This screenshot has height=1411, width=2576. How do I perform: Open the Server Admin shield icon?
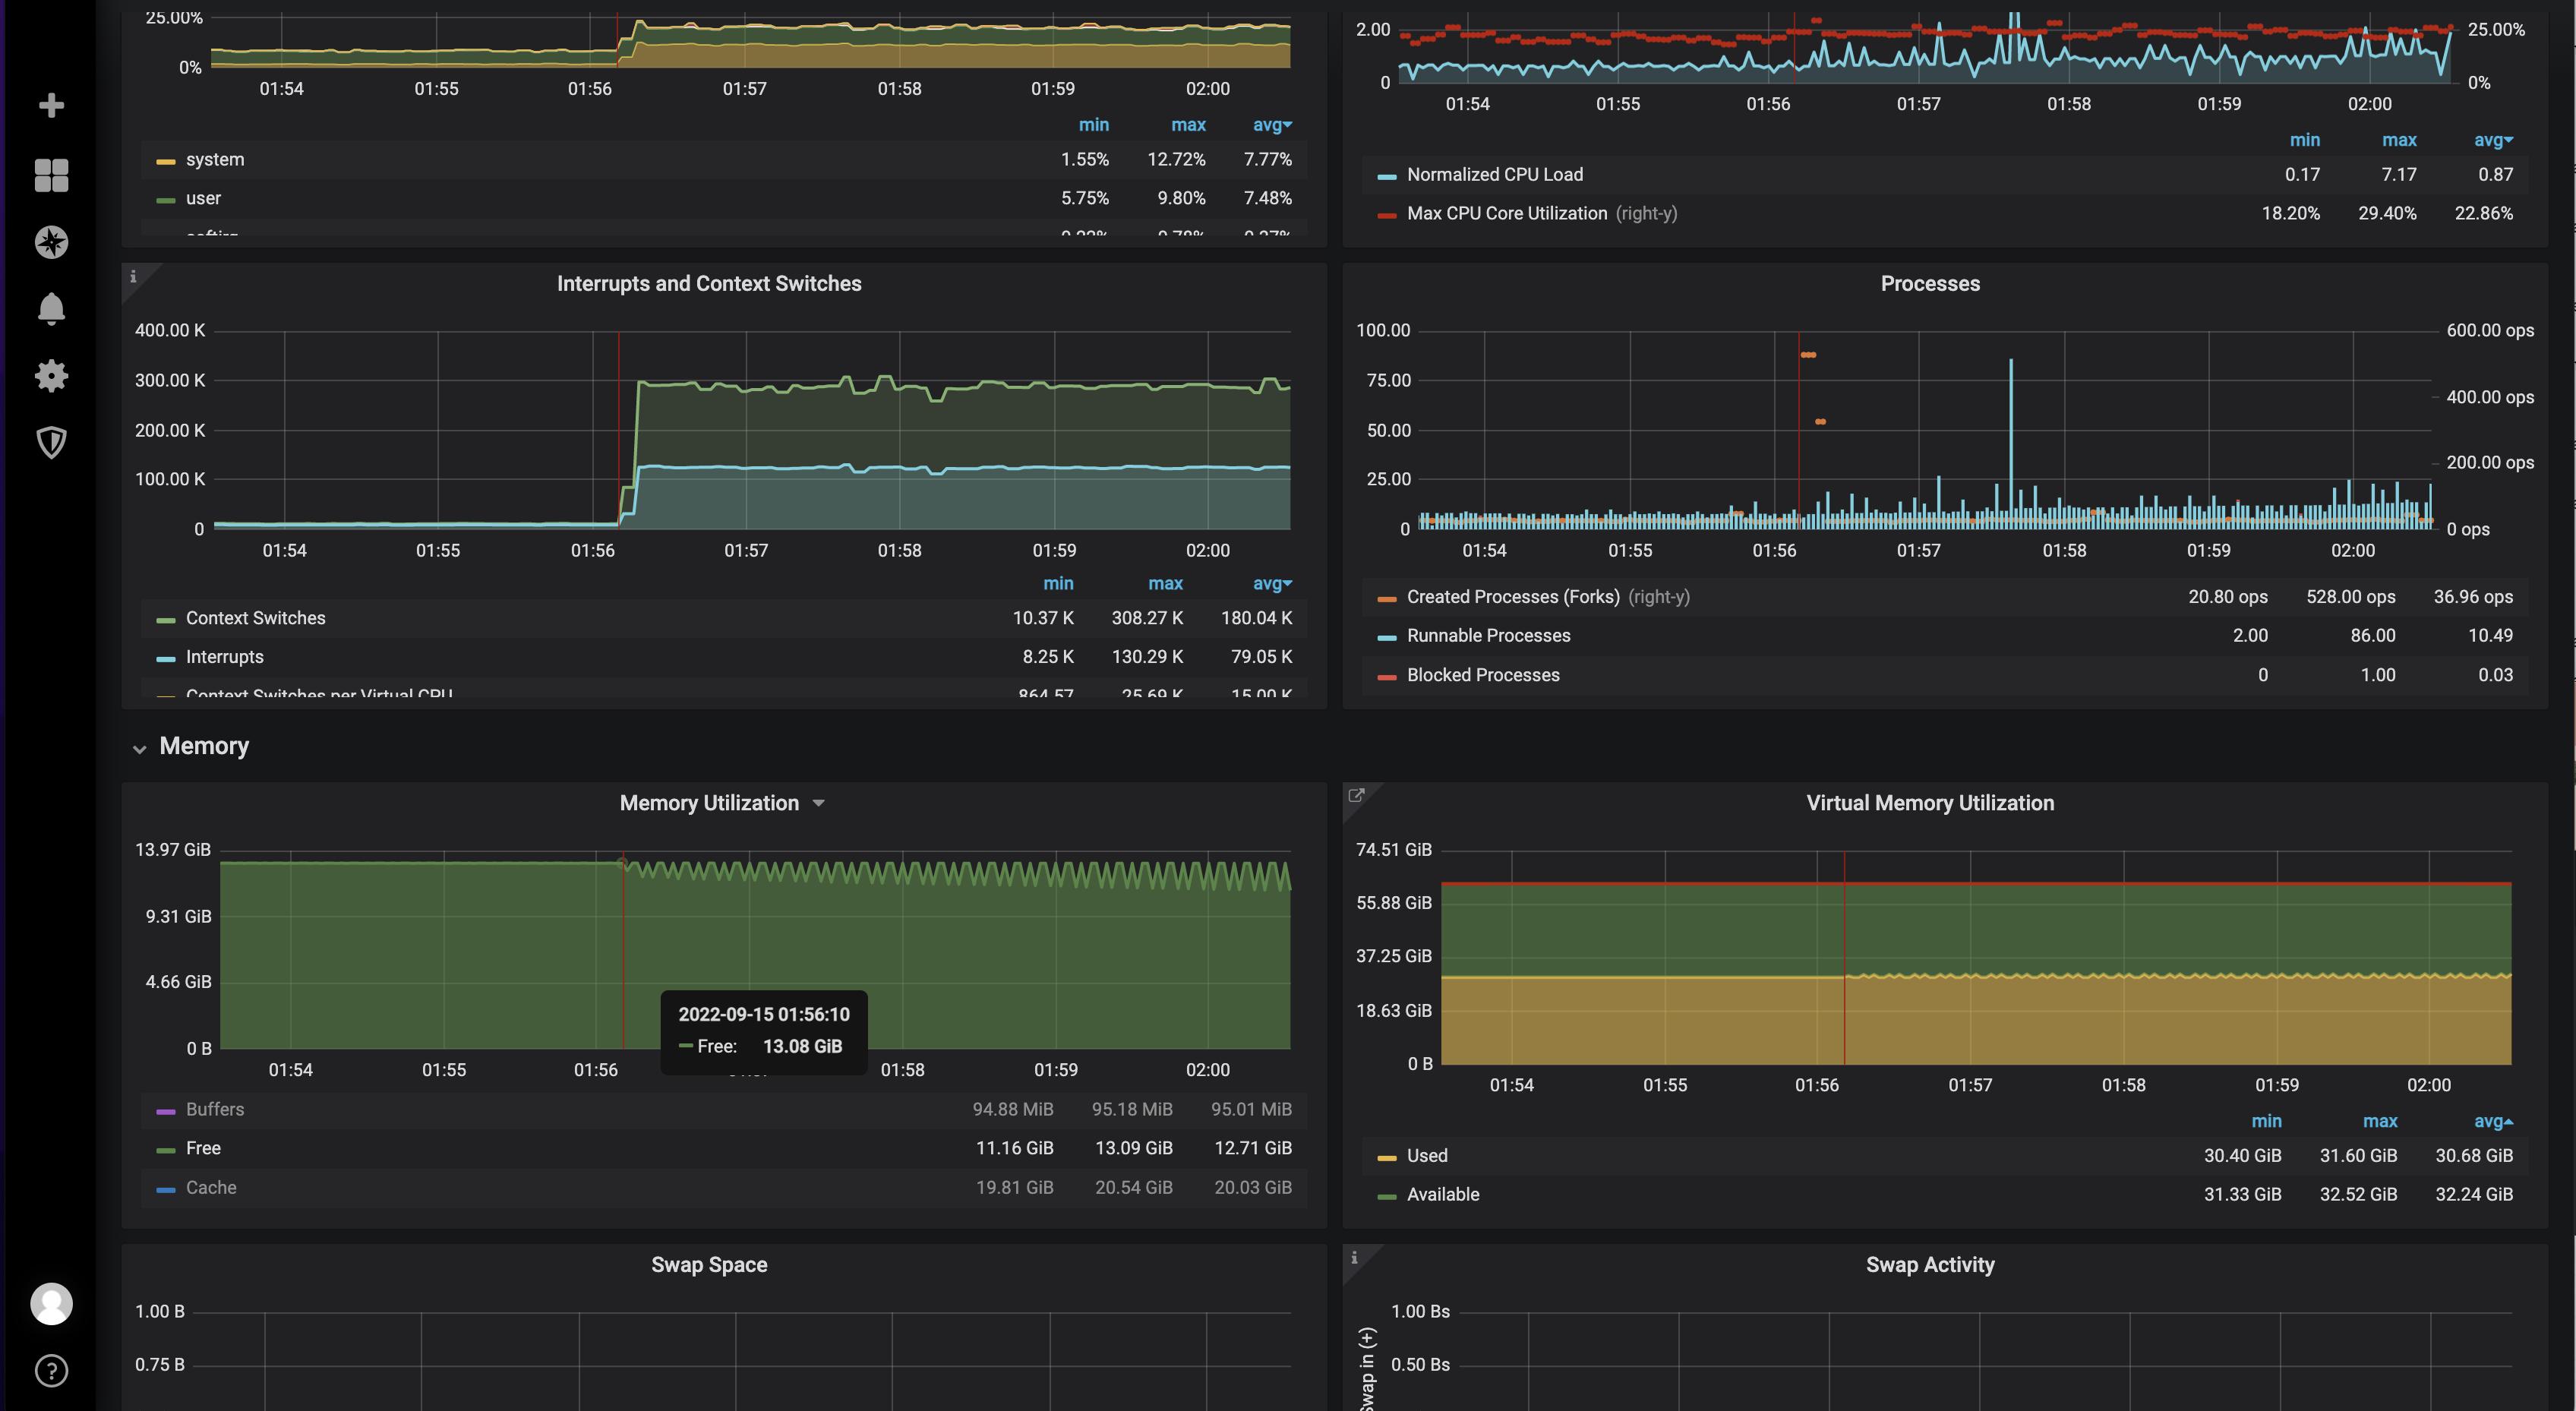pos(51,442)
